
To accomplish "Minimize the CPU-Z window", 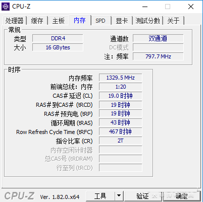I will pyautogui.click(x=145, y=7).
